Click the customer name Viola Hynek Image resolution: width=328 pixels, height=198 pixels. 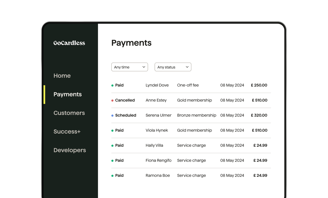pos(157,130)
